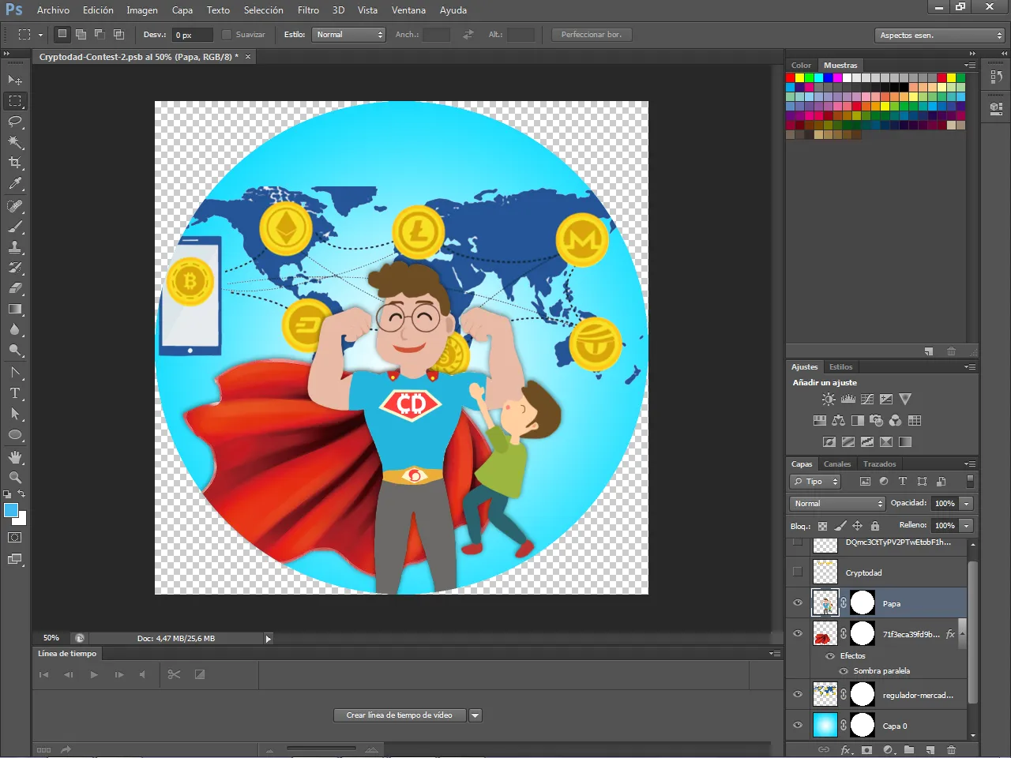This screenshot has height=758, width=1011.
Task: Select the Pen tool
Action: point(15,372)
